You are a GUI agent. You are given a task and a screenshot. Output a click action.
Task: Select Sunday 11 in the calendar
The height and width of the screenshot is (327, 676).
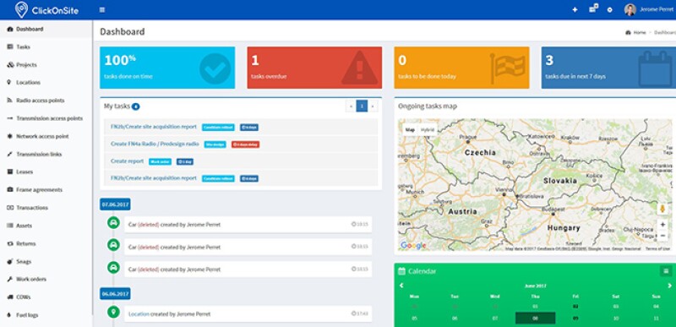click(x=656, y=319)
